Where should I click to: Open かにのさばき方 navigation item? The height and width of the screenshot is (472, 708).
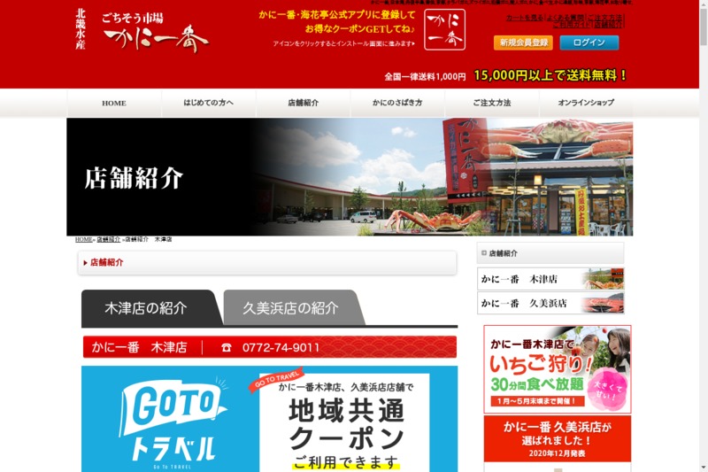[397, 104]
